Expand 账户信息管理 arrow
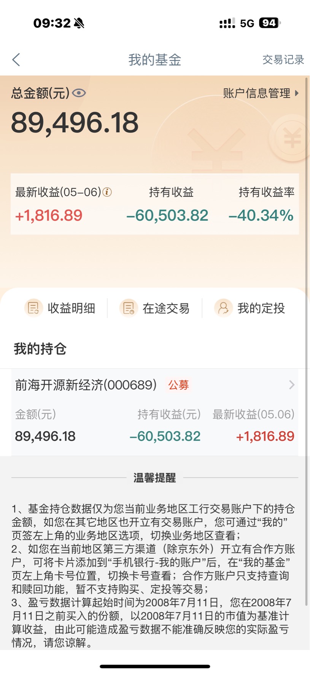The width and height of the screenshot is (310, 674). pyautogui.click(x=297, y=93)
